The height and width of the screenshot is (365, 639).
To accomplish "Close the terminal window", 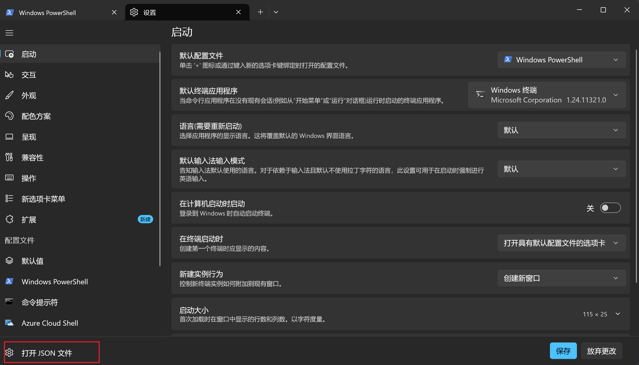I will (x=627, y=10).
